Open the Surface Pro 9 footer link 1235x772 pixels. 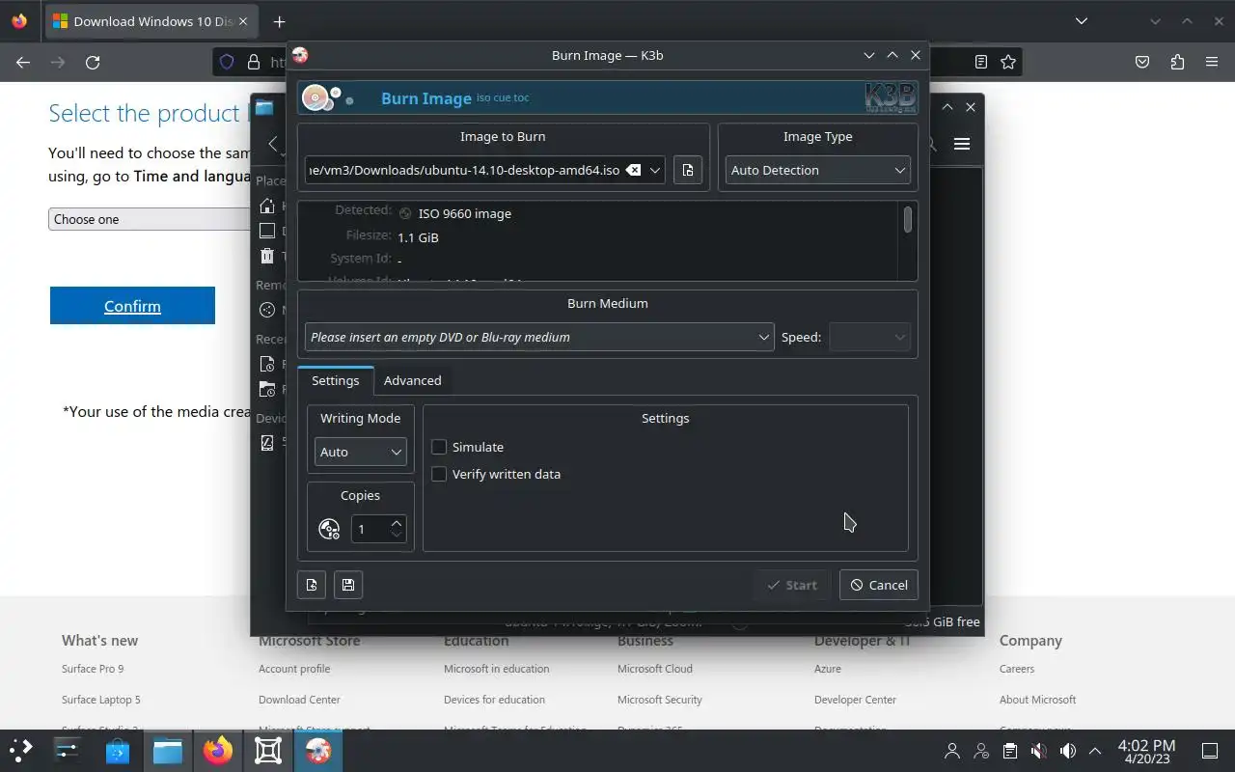(x=93, y=669)
